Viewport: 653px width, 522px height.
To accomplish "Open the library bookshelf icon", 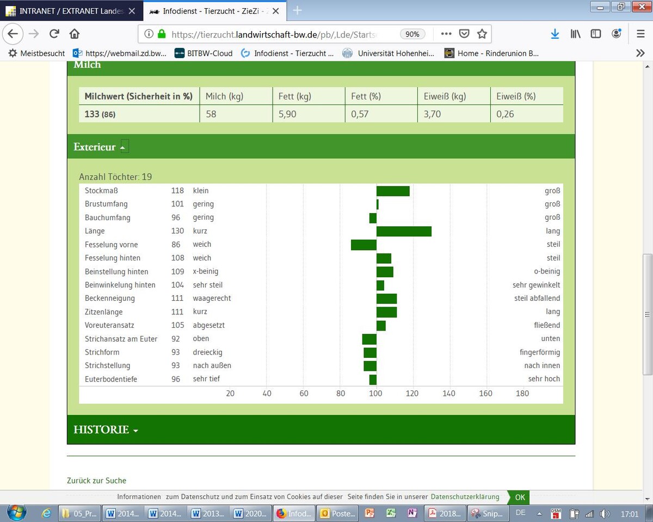I will click(x=575, y=34).
